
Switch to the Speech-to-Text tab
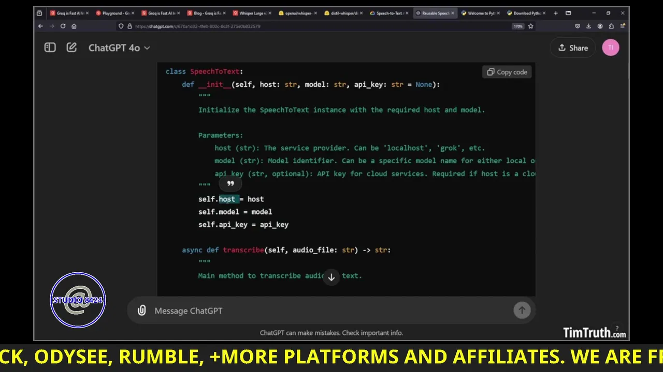pos(390,13)
